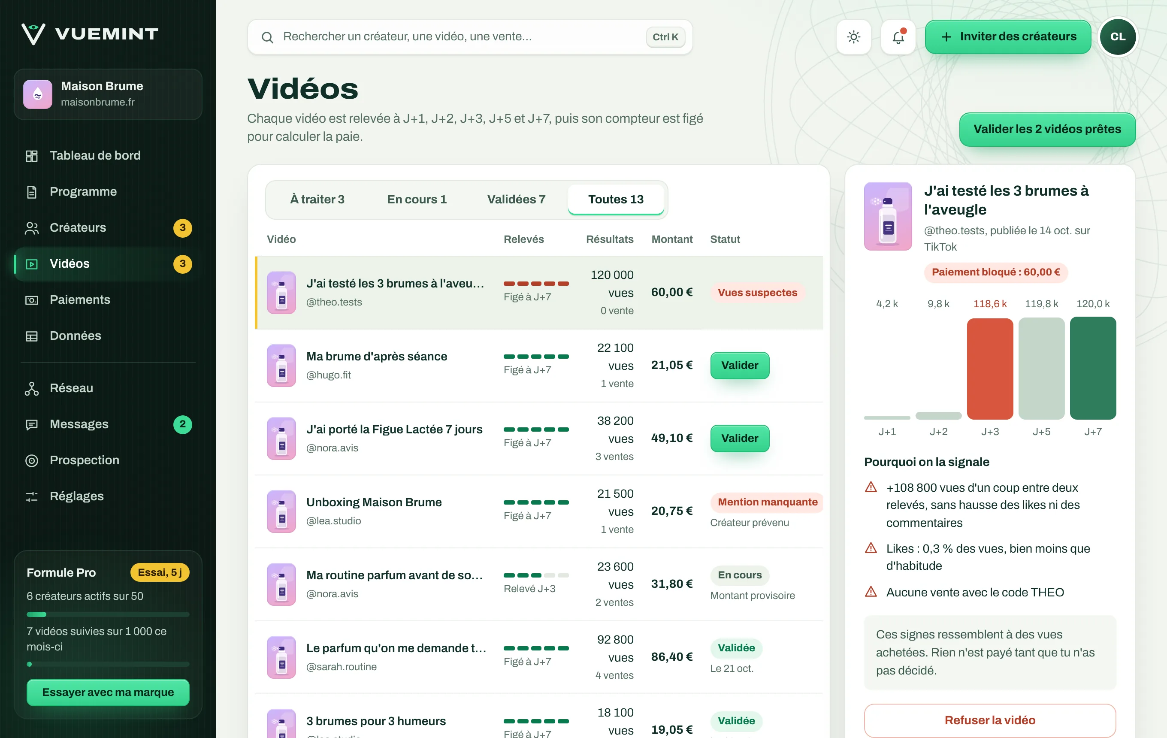The width and height of the screenshot is (1167, 738).
Task: Click the Mention manquante status badge
Action: (767, 502)
